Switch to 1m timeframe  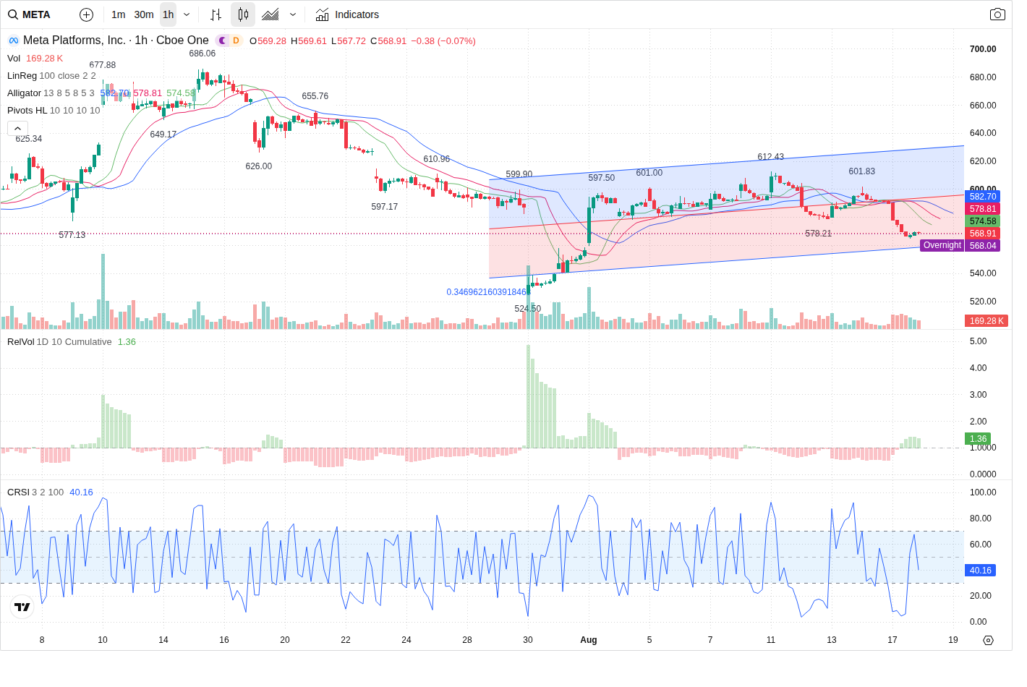[x=119, y=14]
